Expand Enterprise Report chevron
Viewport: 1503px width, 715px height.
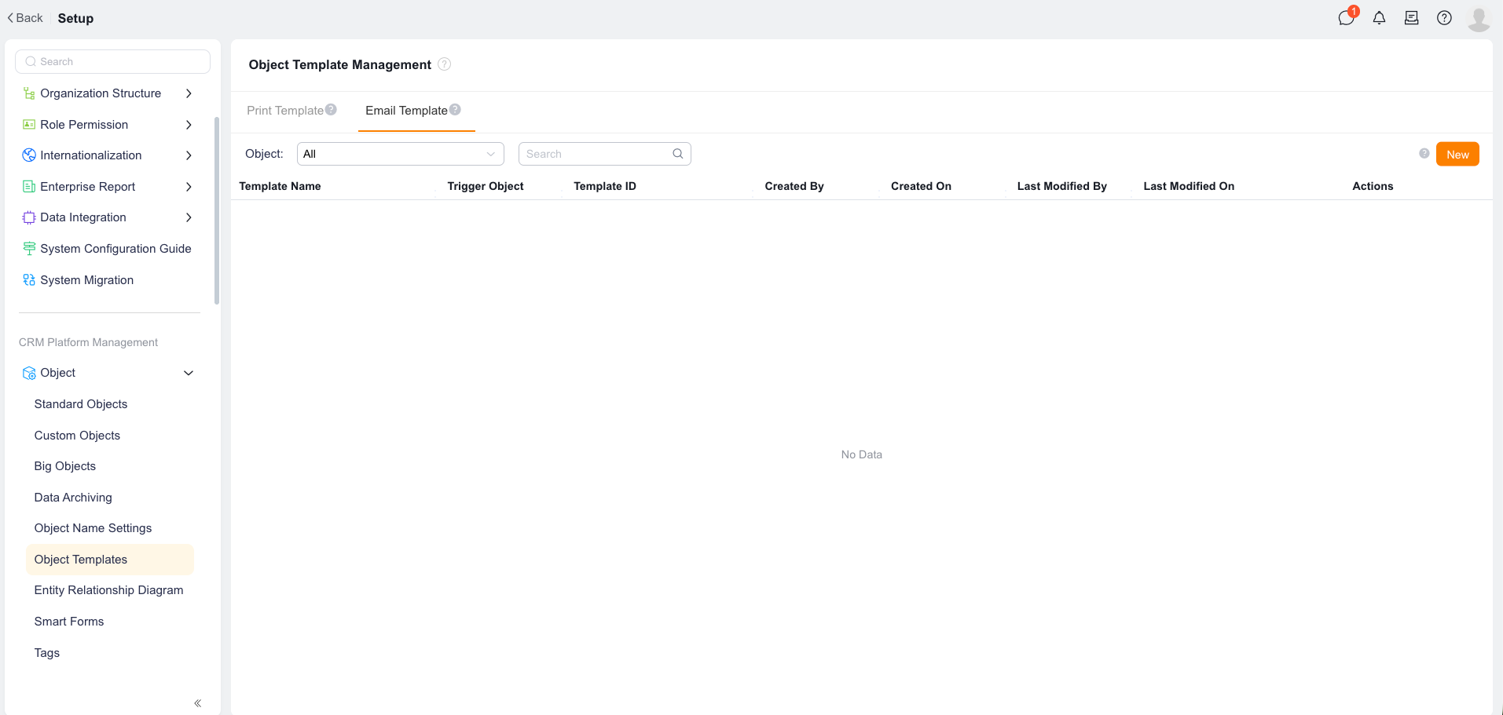click(x=189, y=187)
